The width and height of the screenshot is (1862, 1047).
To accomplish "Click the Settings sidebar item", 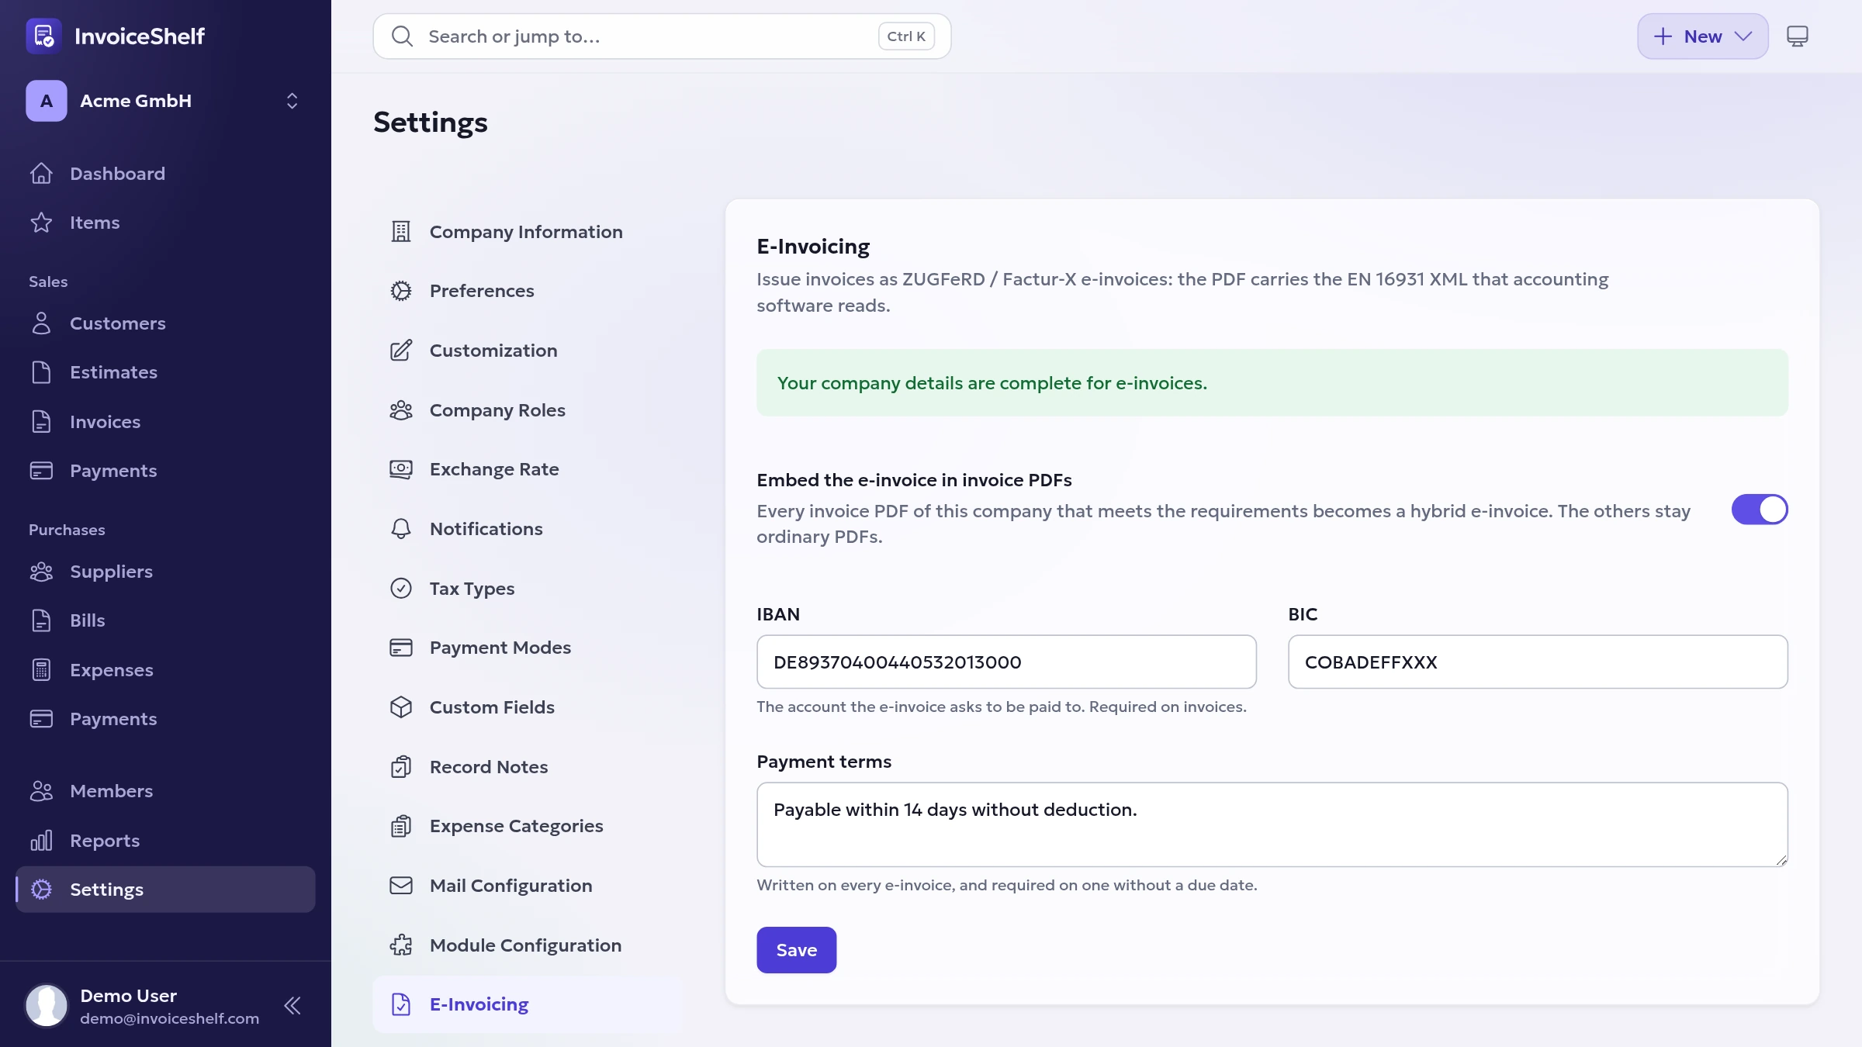I will click(x=165, y=890).
